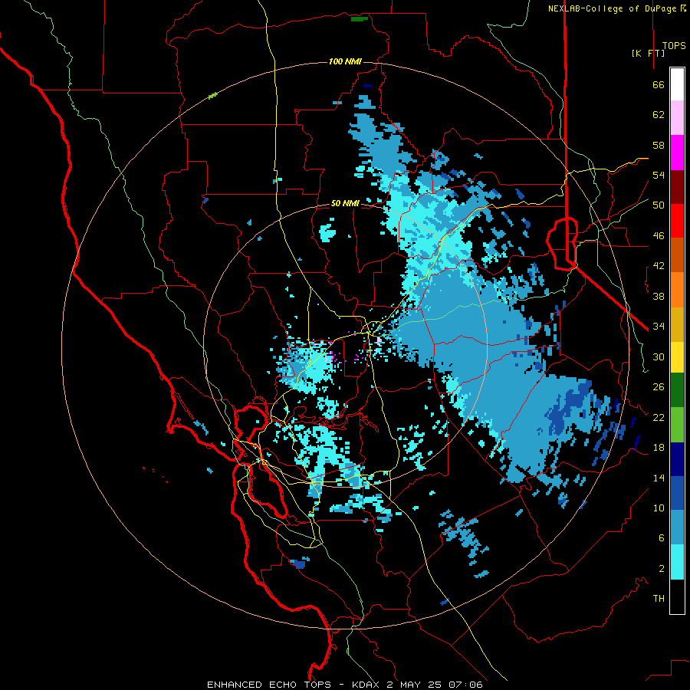Click the 58 legend value
Screen dimensions: 690x690
(x=659, y=145)
